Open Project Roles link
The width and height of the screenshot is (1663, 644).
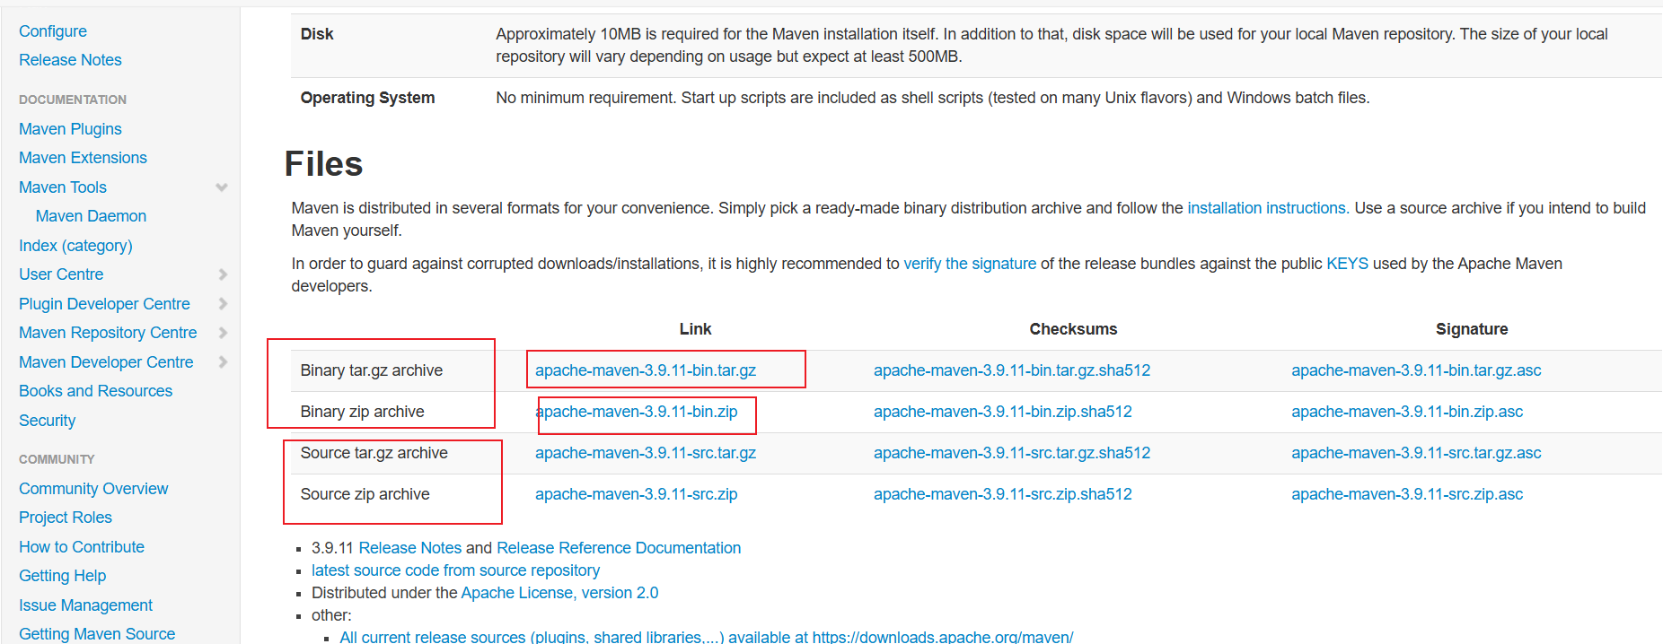click(66, 518)
